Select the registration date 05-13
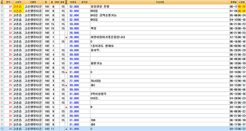 click(x=234, y=94)
